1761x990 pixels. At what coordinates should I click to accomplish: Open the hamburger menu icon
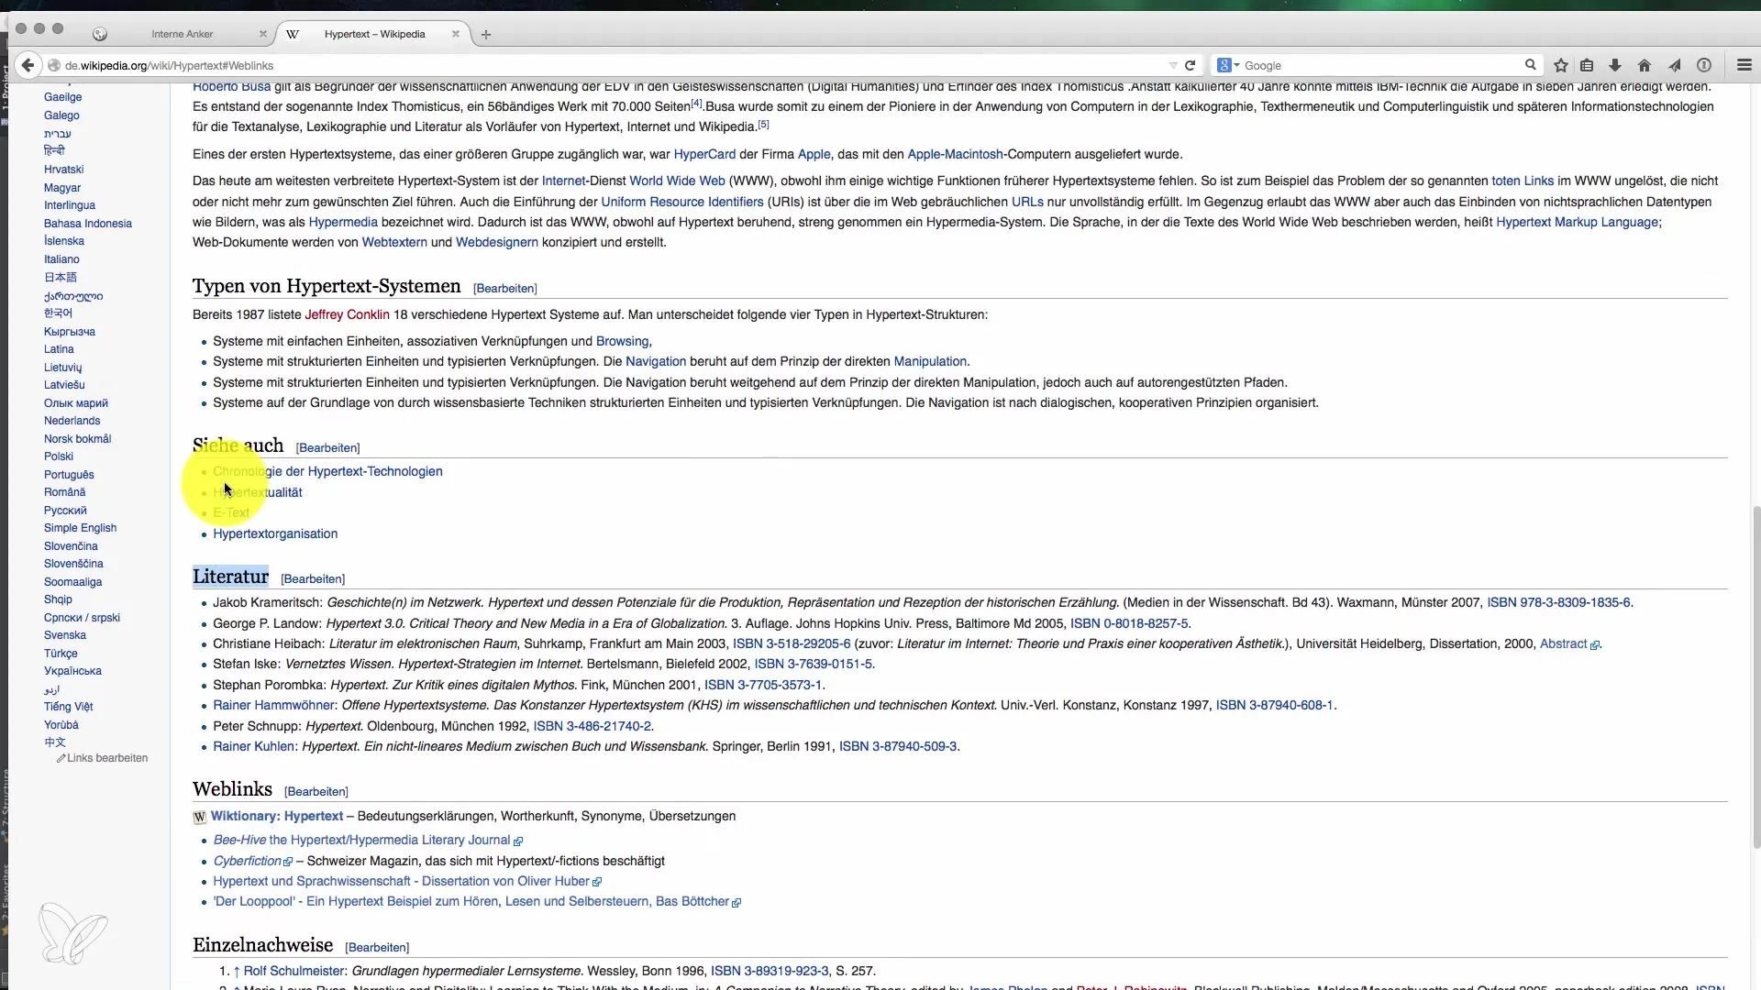click(1744, 65)
